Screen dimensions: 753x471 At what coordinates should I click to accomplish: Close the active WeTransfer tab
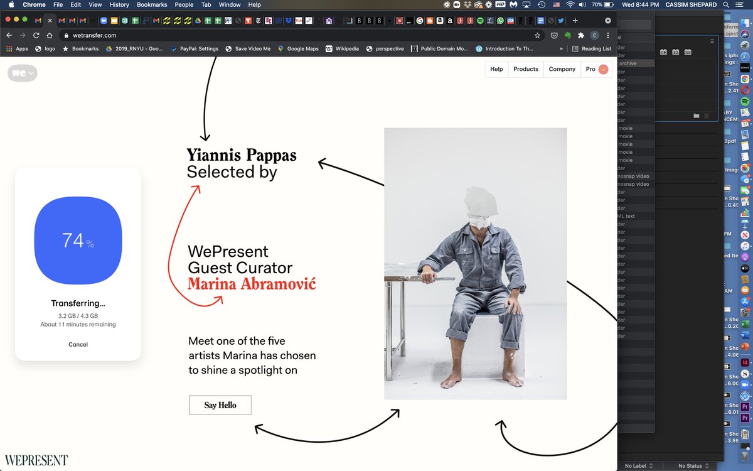pos(50,20)
